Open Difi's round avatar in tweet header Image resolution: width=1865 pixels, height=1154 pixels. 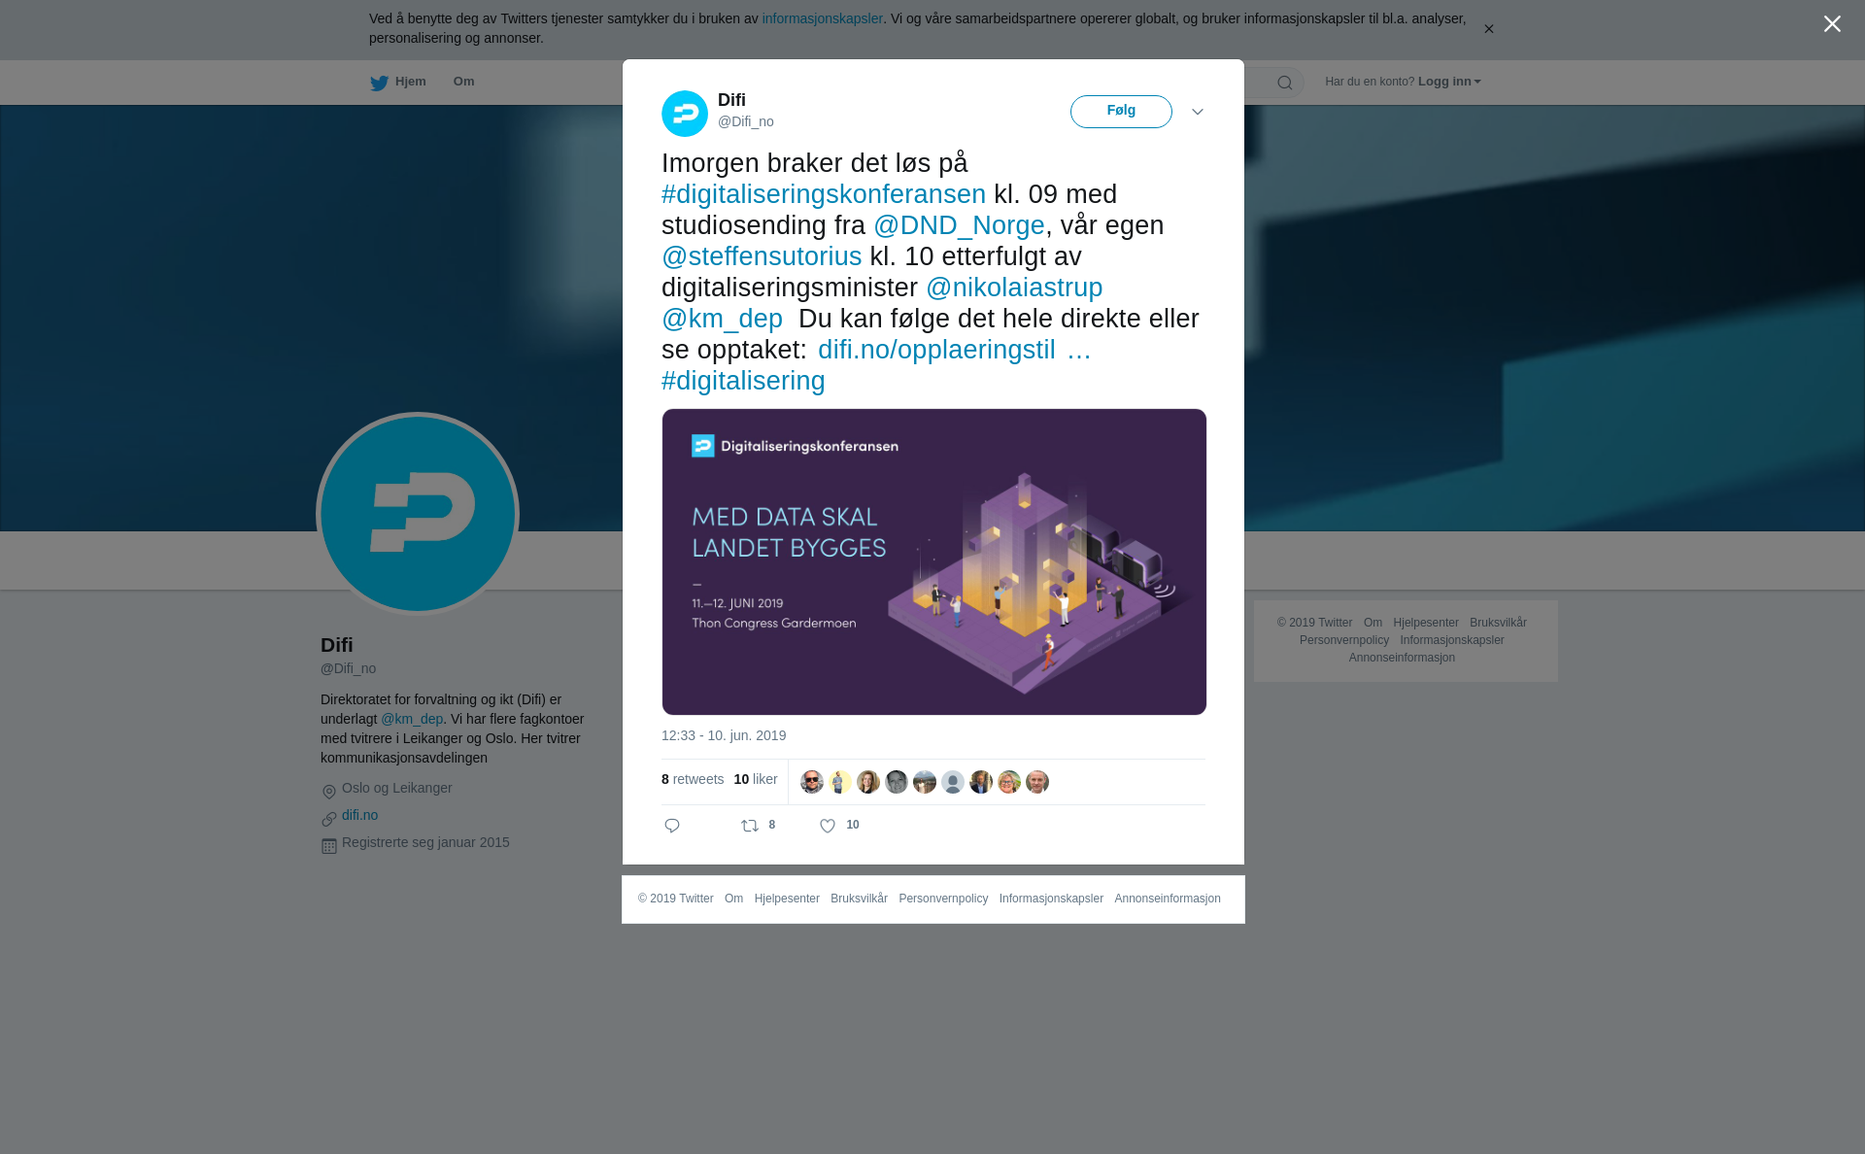click(685, 114)
